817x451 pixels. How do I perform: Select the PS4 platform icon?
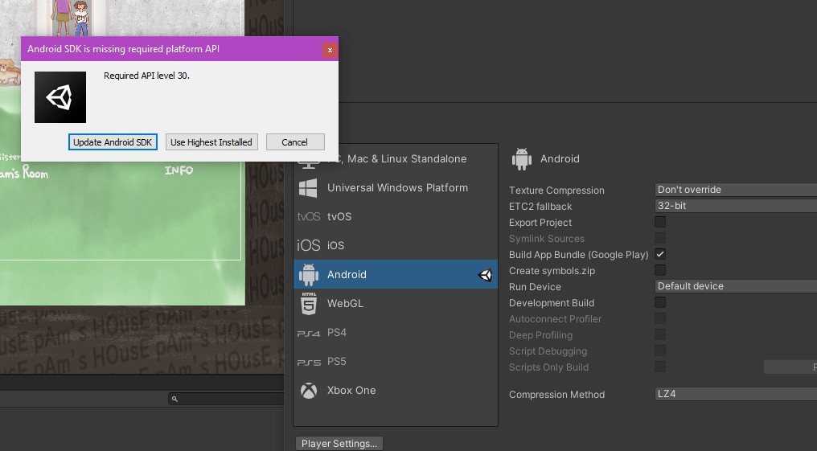(309, 334)
